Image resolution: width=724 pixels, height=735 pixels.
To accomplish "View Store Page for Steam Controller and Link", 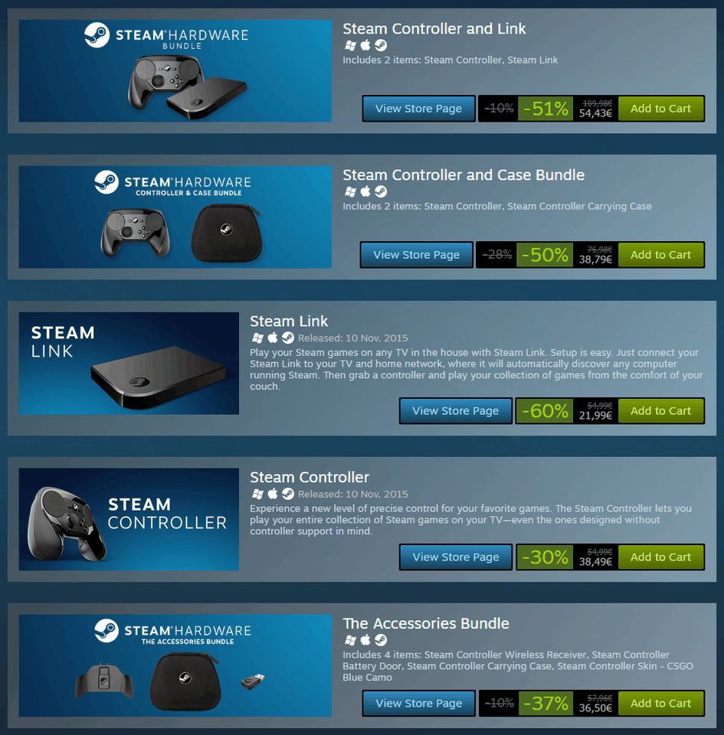I will (419, 109).
